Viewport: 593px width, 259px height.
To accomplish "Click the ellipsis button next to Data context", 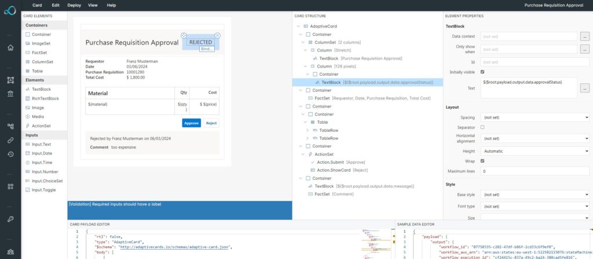I will [x=585, y=36].
